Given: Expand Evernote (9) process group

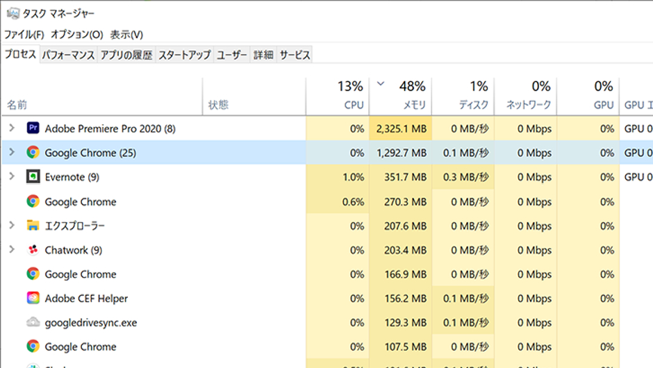Looking at the screenshot, I should click(12, 176).
